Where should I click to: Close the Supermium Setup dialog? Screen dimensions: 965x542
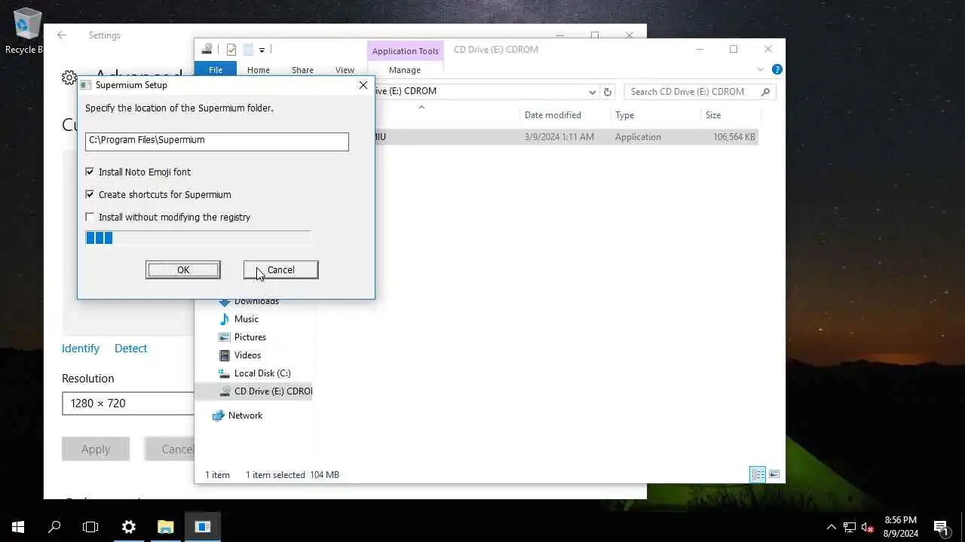pyautogui.click(x=363, y=85)
